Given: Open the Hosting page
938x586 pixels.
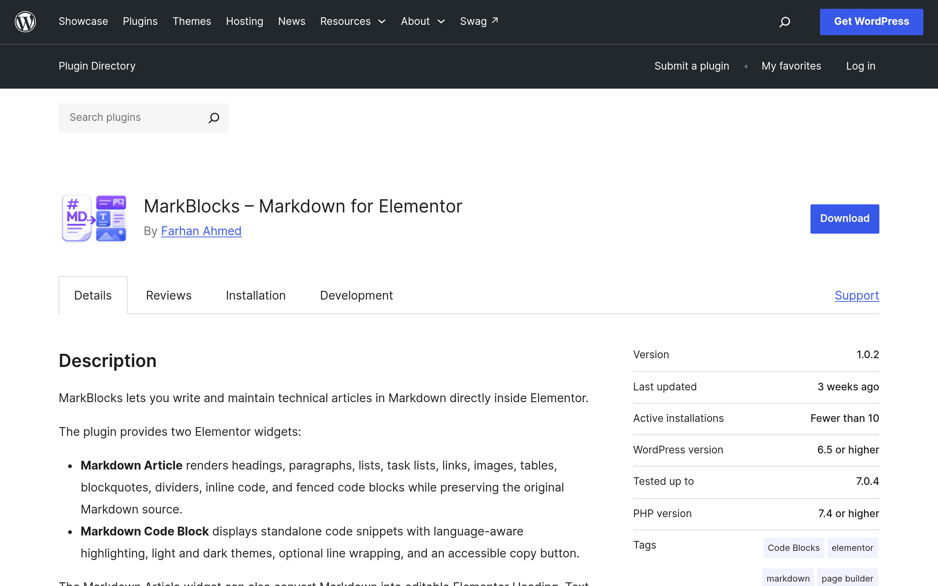Looking at the screenshot, I should [x=245, y=21].
